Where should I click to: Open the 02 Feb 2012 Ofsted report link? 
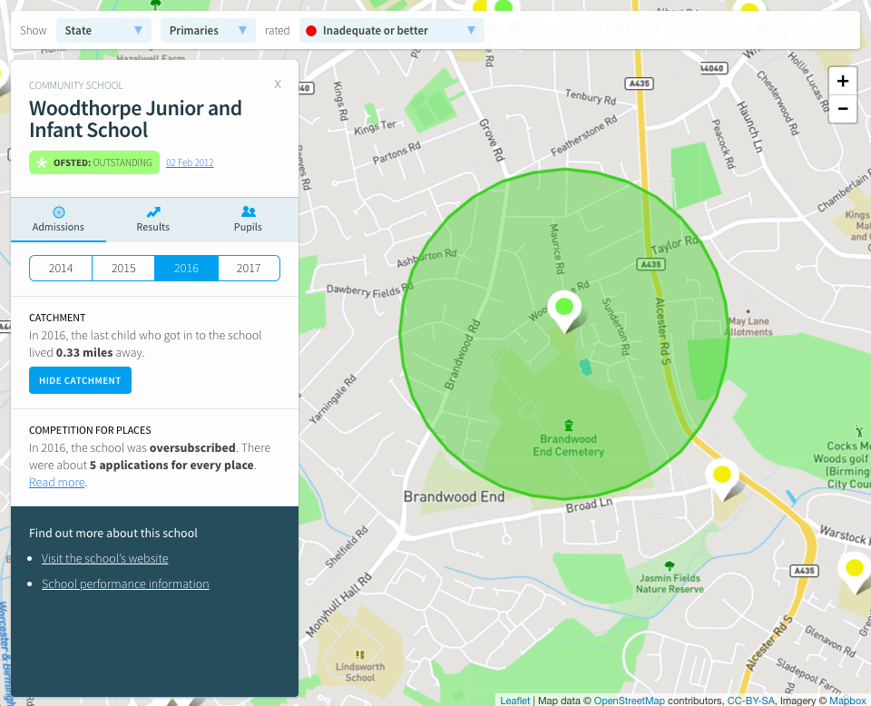point(190,162)
